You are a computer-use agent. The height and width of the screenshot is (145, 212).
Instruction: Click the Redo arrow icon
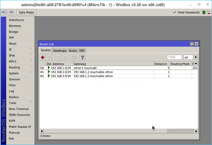(11, 12)
